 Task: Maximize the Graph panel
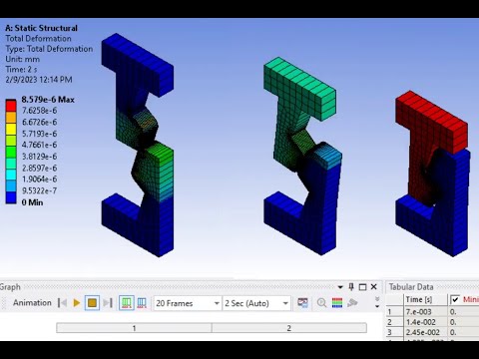click(362, 287)
